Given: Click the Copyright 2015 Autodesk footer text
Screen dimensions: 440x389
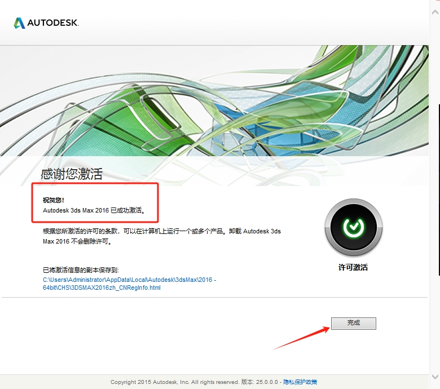Looking at the screenshot, I should click(194, 382).
